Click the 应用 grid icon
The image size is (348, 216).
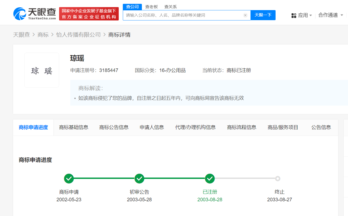(x=294, y=16)
